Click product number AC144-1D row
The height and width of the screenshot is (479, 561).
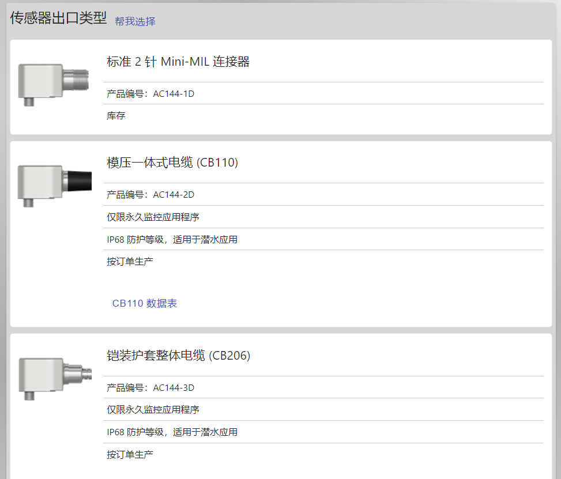pos(323,94)
